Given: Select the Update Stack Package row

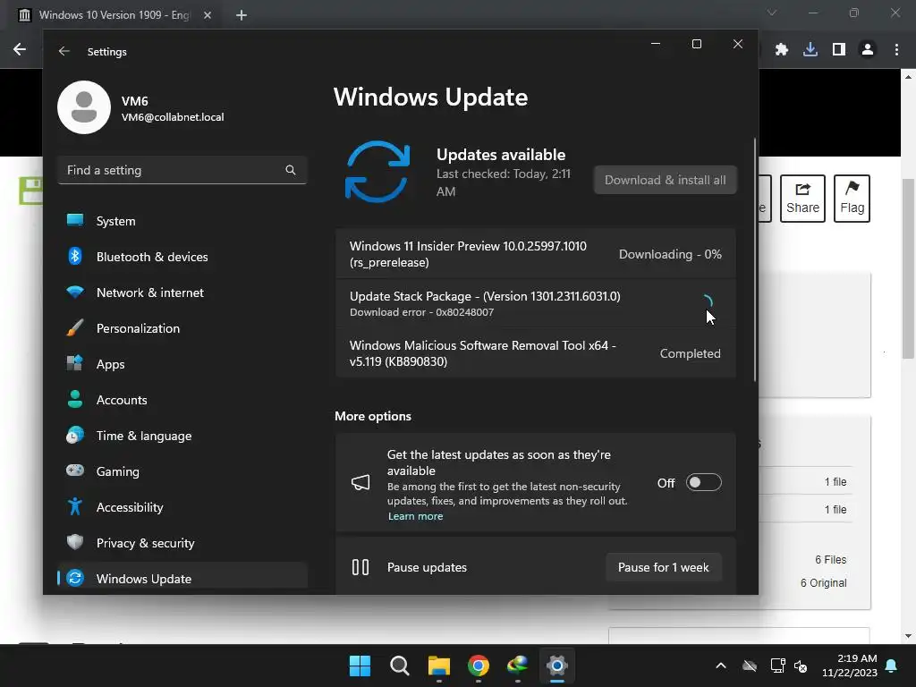Looking at the screenshot, I should tap(536, 303).
